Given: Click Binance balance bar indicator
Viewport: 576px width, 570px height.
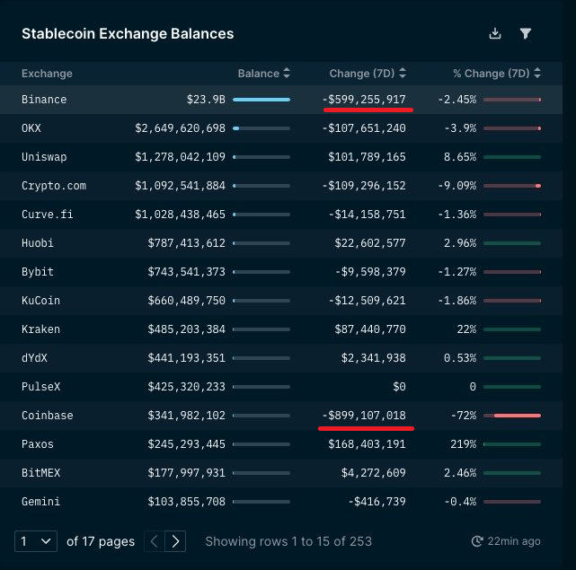Looking at the screenshot, I should [261, 100].
